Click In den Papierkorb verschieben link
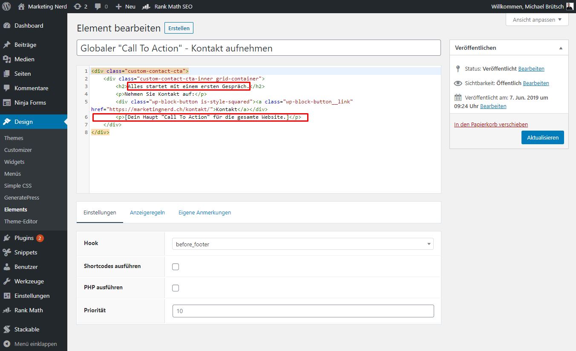The width and height of the screenshot is (576, 351). 491,125
